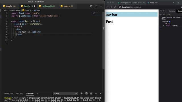Select the DevTools Console tab
The image size is (182, 102).
(179, 11)
